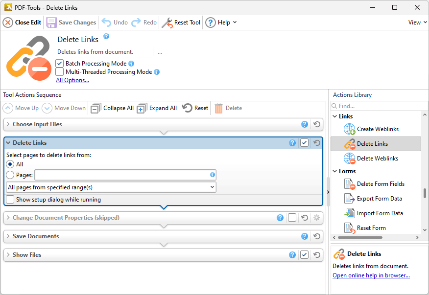
Task: Click the help icon beside Delete Links title
Action: (x=106, y=36)
